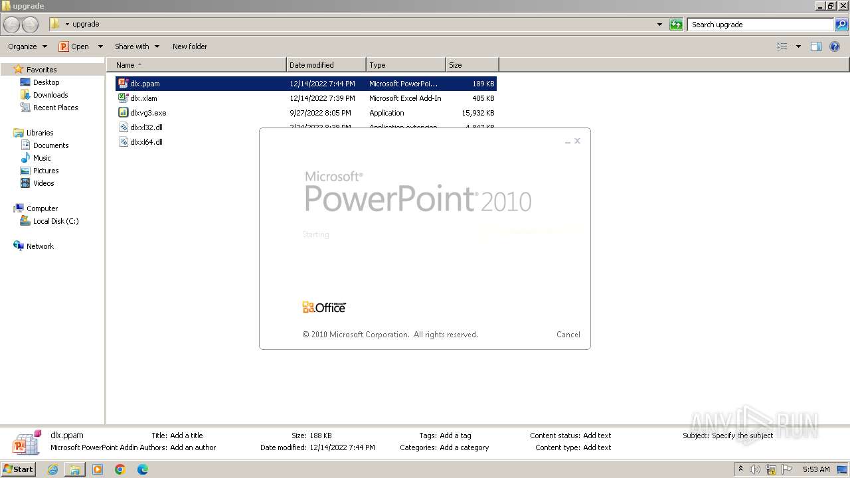The height and width of the screenshot is (478, 850).
Task: Click the network tray icon
Action: (x=771, y=469)
